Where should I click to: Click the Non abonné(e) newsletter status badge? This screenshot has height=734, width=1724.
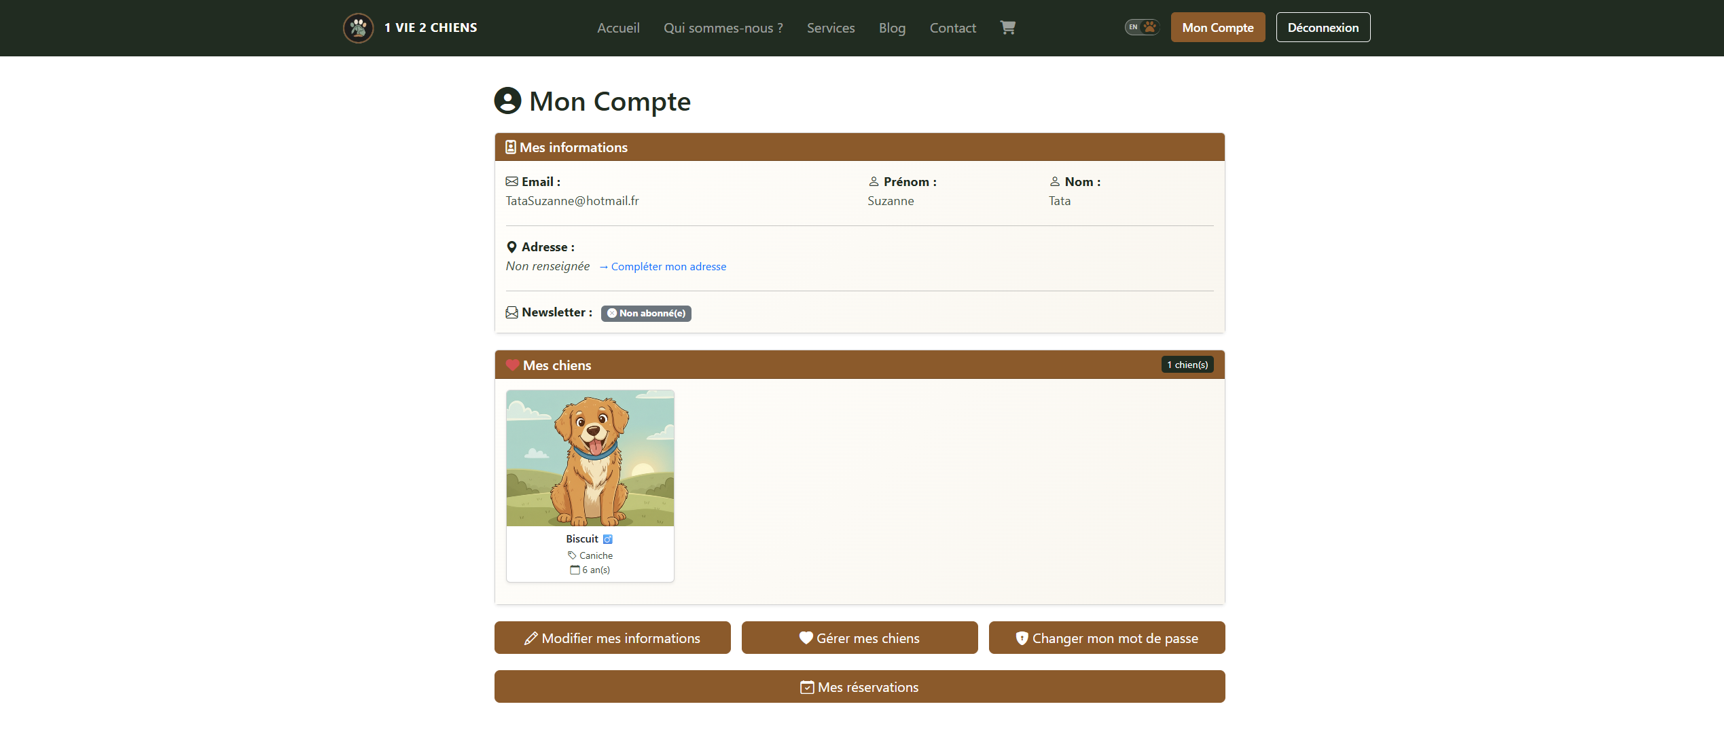(x=645, y=313)
